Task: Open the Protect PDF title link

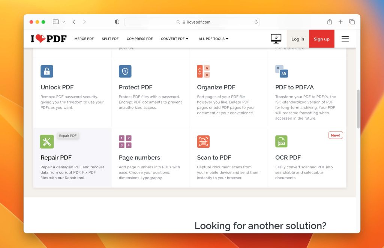Action: (x=135, y=87)
